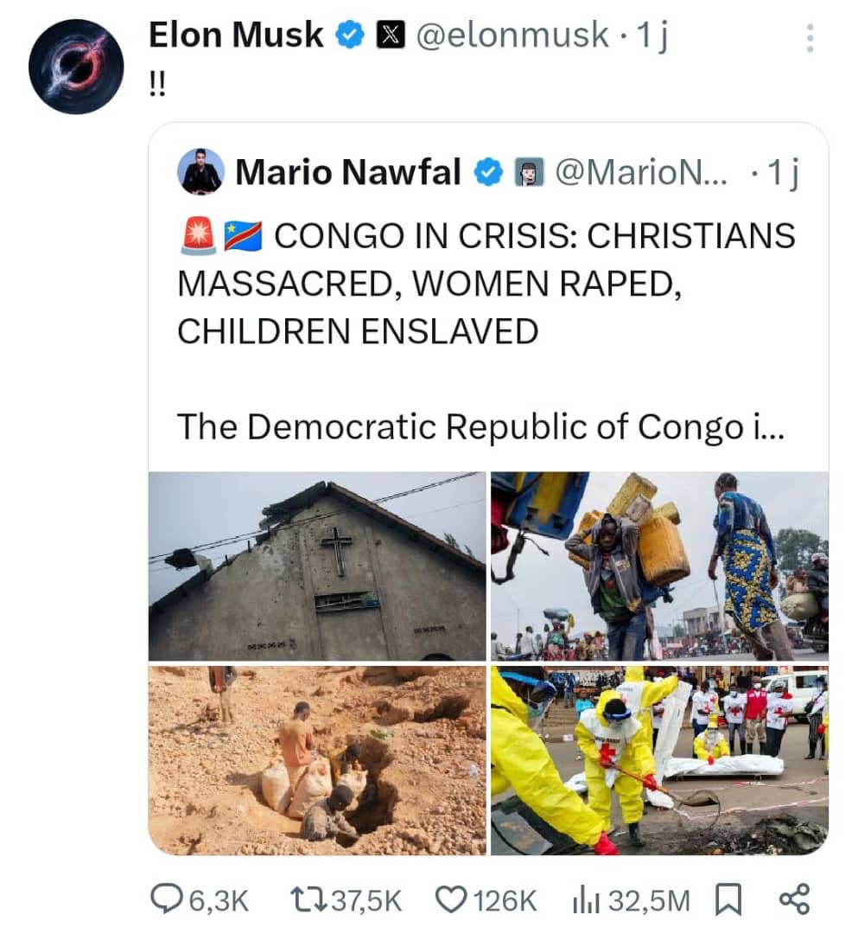Click Mario Nawfal's verified checkmark badge
Viewport: 858px width, 934px height.
(488, 173)
